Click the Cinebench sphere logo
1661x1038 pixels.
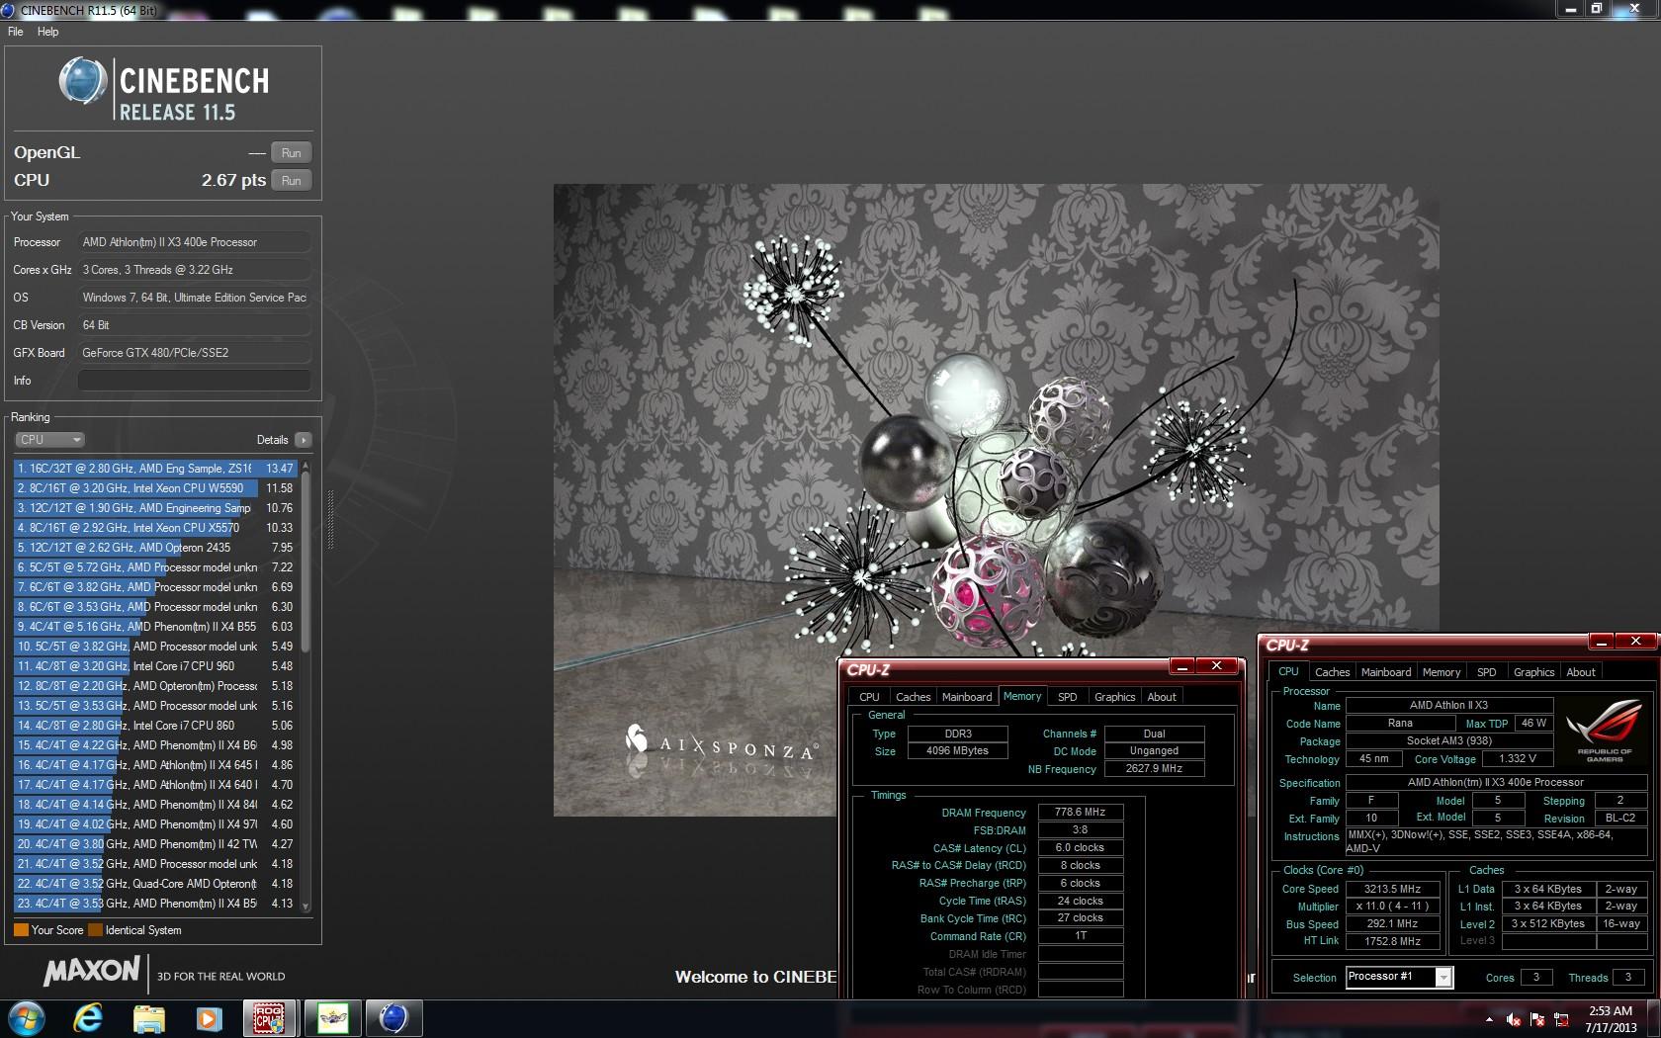pyautogui.click(x=83, y=81)
